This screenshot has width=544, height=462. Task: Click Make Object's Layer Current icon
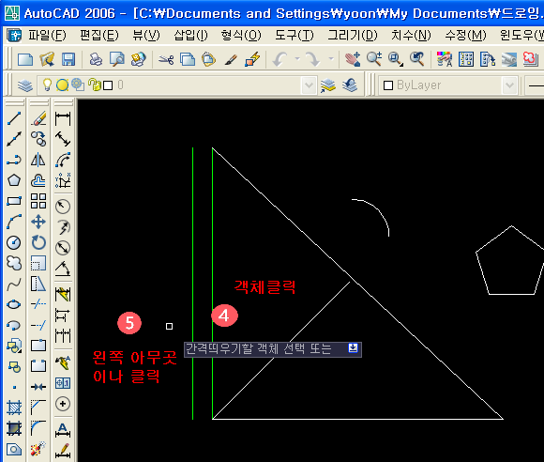tap(328, 85)
